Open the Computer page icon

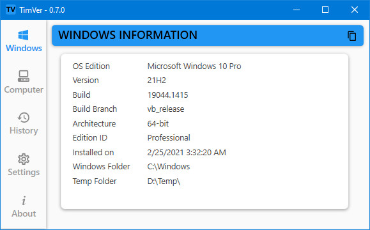click(24, 76)
